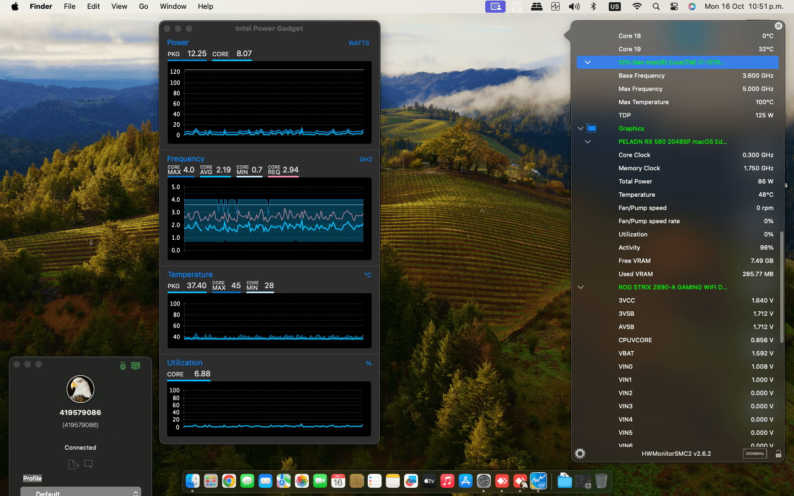
Task: Collapse the ROG STRIX Z690-A section
Action: 580,287
